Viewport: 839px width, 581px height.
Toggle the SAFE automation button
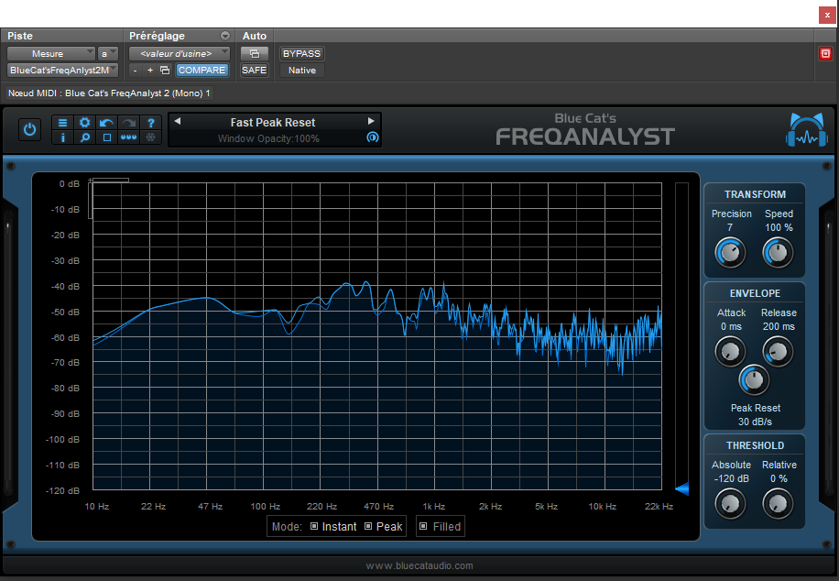click(x=254, y=71)
